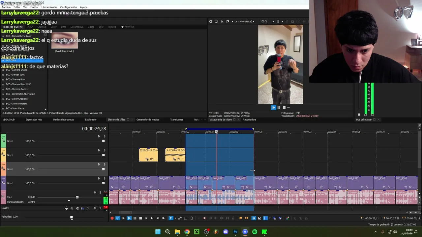The image size is (422, 237).
Task: Mute video track 2
Action: click(x=99, y=150)
